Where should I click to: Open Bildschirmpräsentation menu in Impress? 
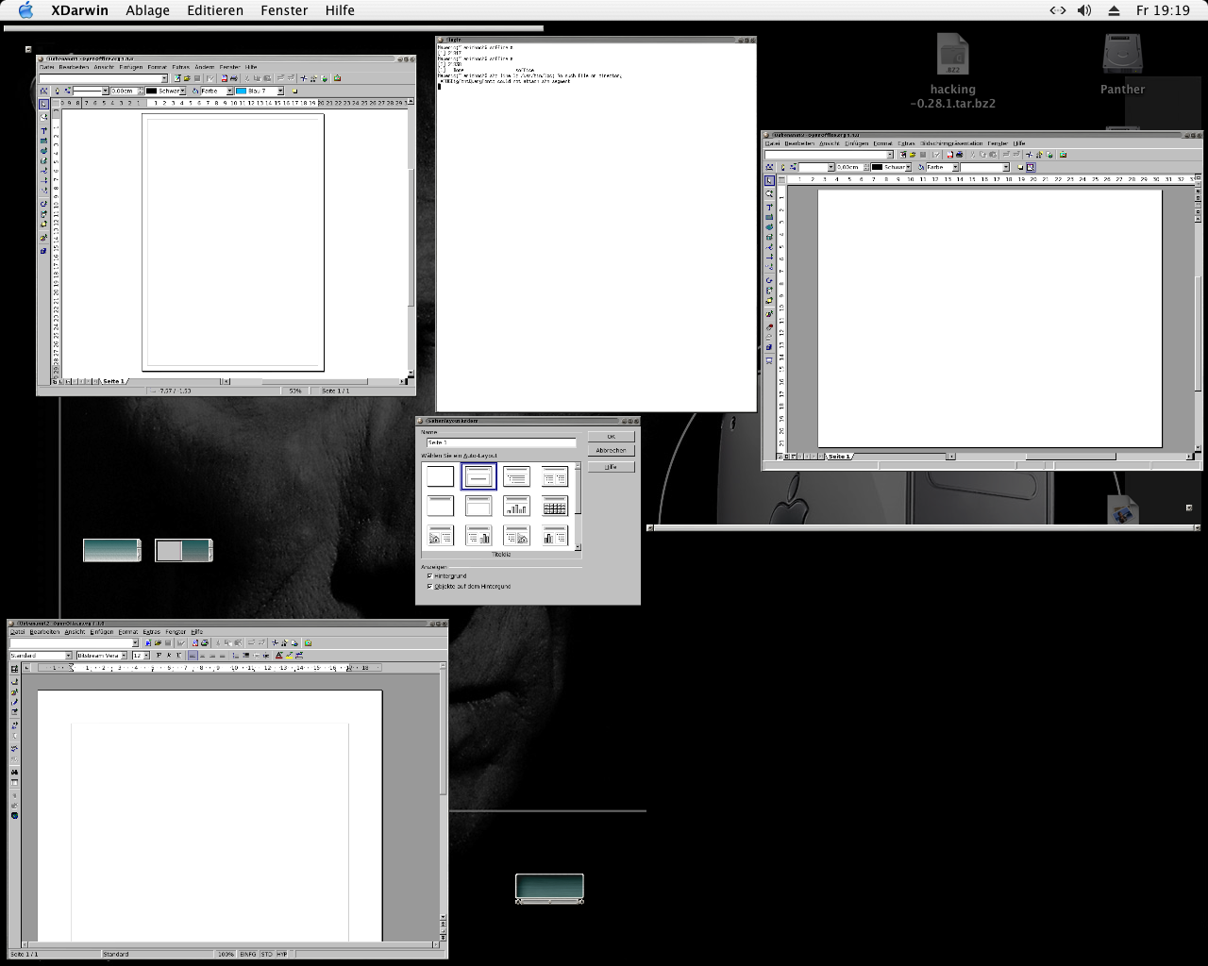point(951,143)
